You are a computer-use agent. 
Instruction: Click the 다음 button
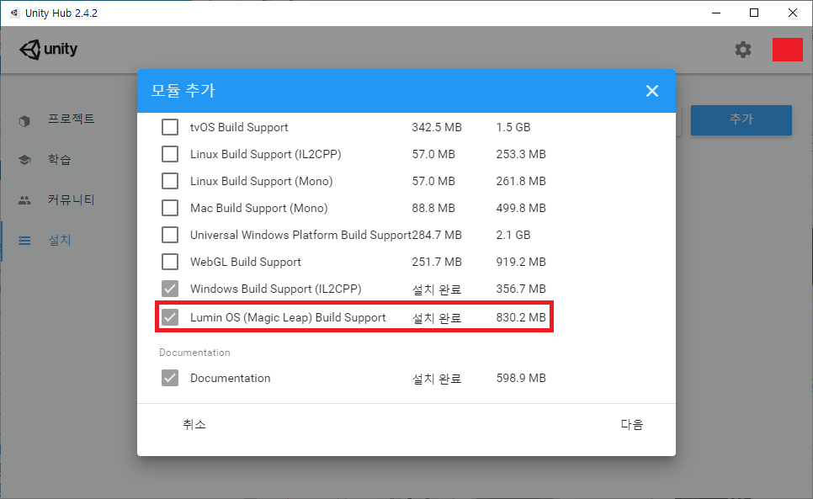pyautogui.click(x=631, y=424)
